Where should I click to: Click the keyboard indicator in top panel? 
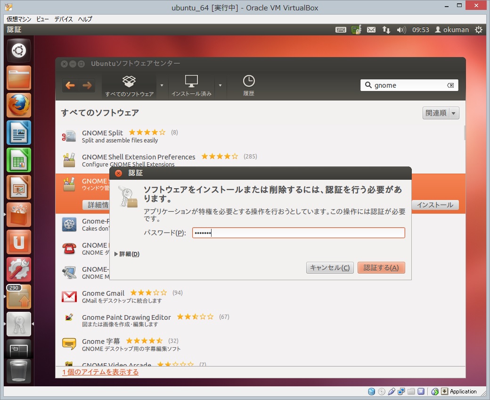tap(341, 30)
